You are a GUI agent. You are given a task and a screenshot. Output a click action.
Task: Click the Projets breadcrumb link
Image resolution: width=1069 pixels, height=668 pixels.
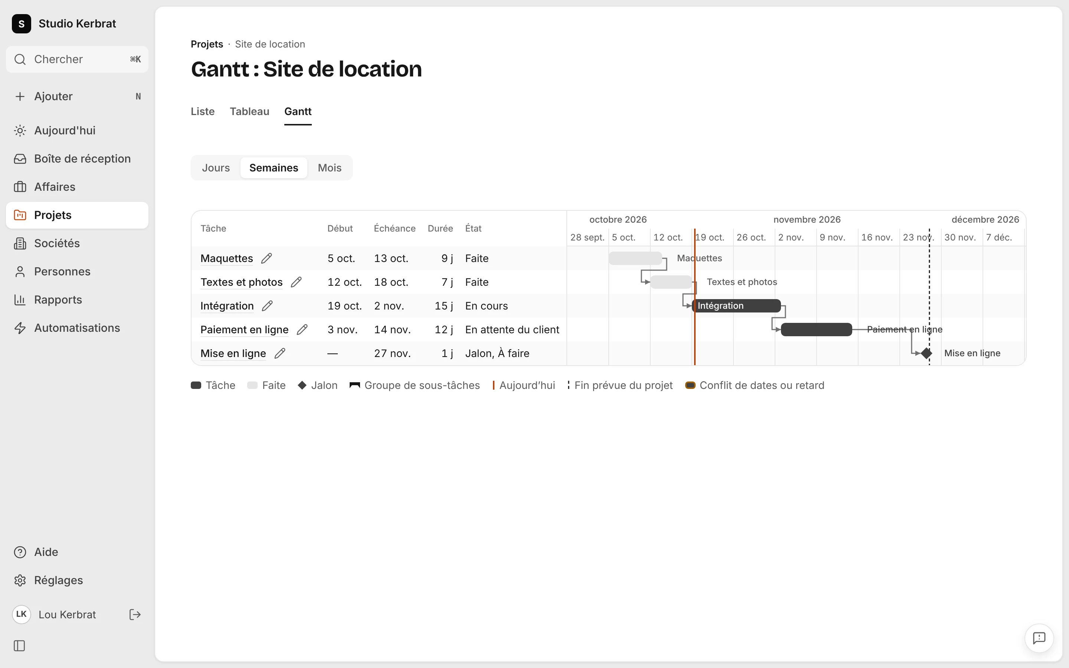[x=207, y=44]
